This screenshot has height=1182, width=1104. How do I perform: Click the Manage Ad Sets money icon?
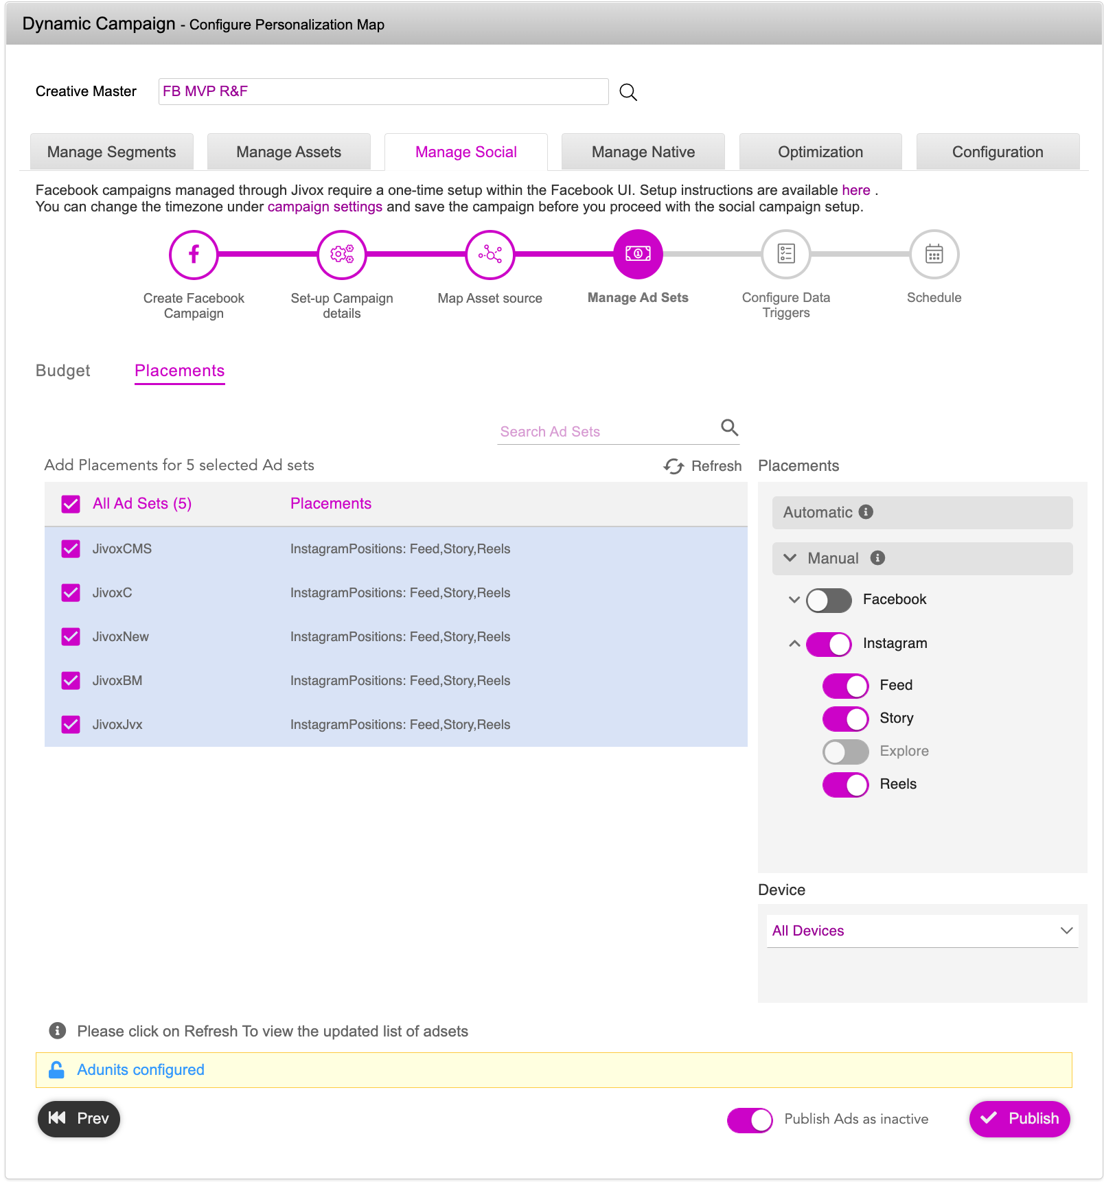coord(638,254)
